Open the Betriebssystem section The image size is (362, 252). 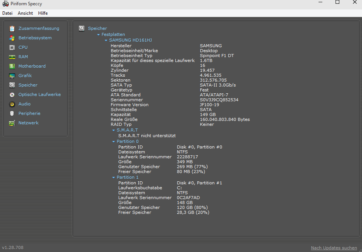pyautogui.click(x=35, y=38)
